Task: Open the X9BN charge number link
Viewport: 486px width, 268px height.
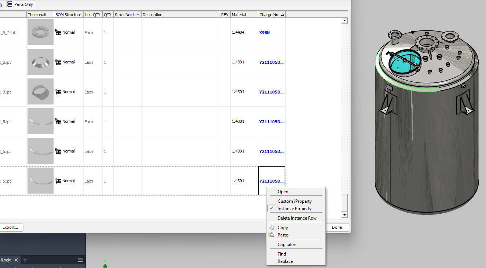Action: click(x=264, y=32)
